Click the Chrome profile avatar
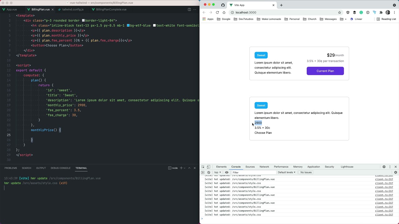Image resolution: width=399 pixels, height=224 pixels. click(x=388, y=12)
